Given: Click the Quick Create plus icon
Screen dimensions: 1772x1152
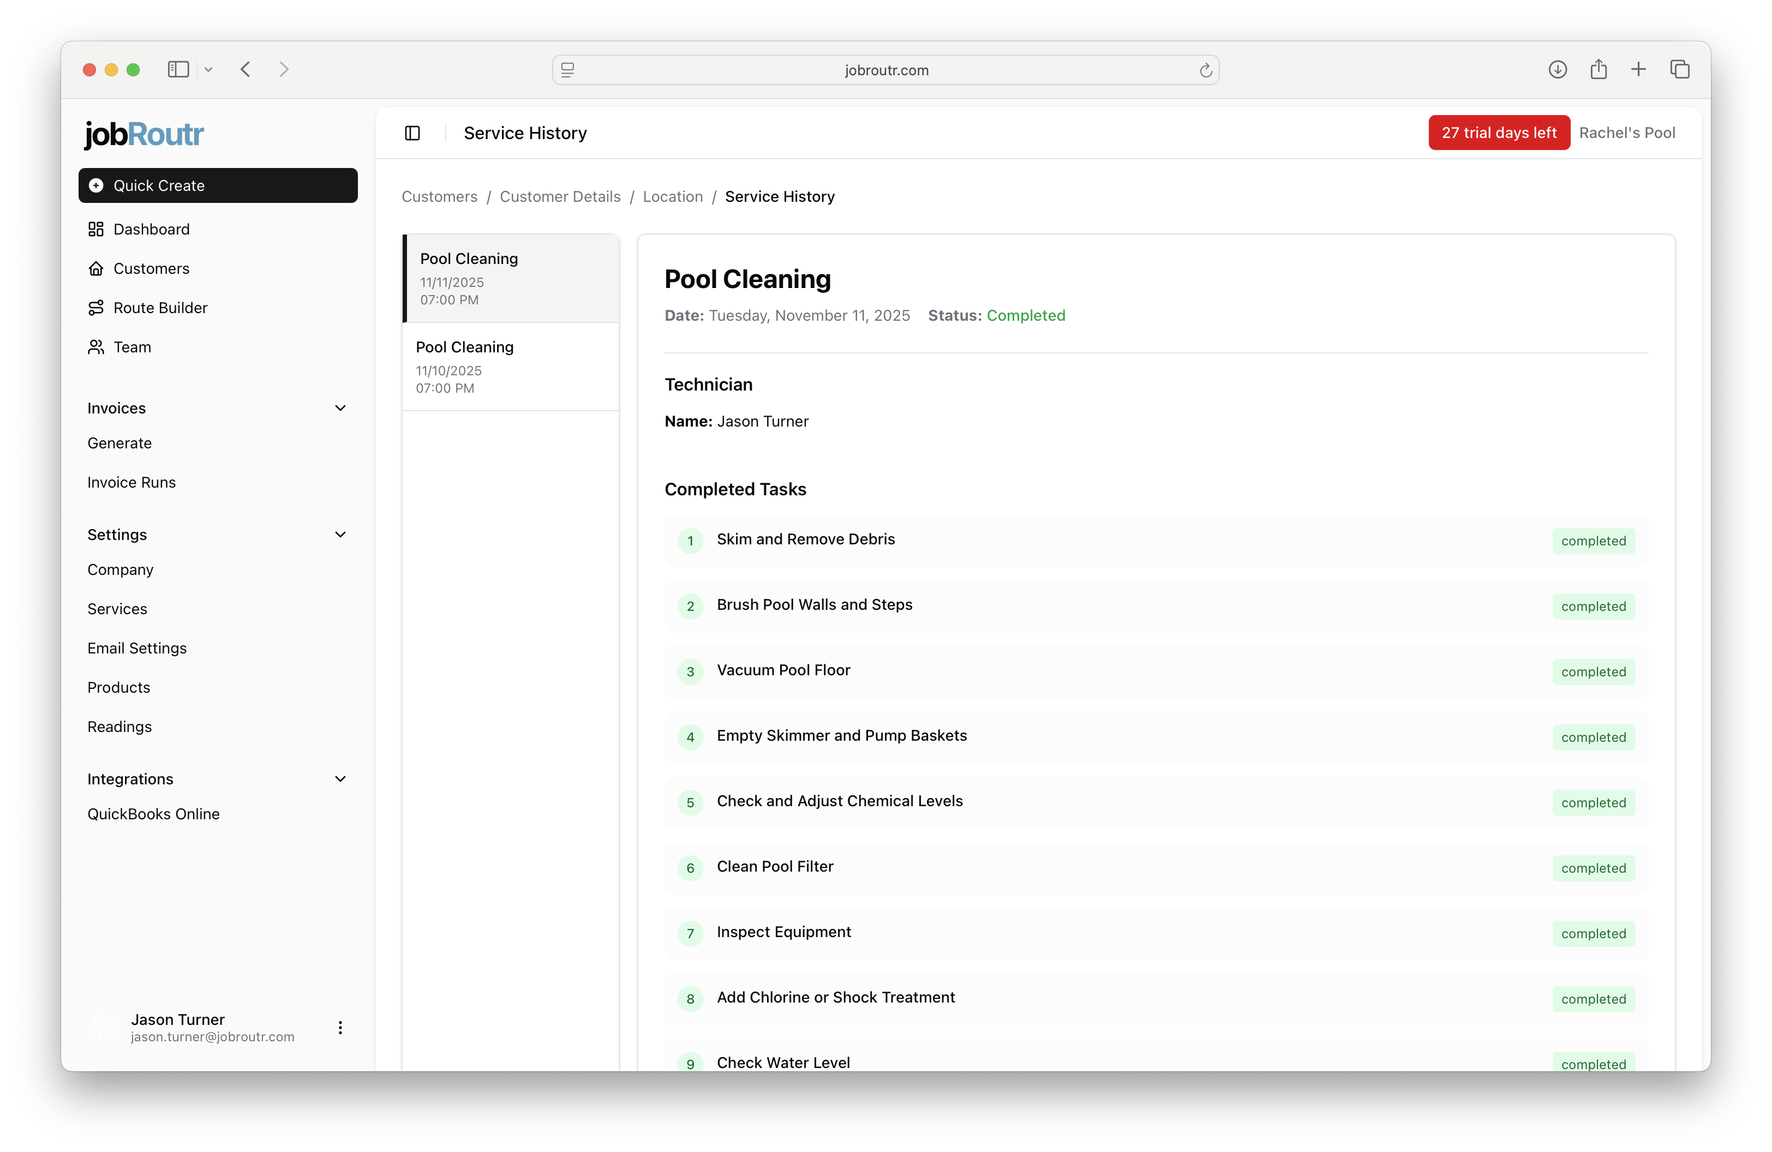Looking at the screenshot, I should click(x=96, y=185).
